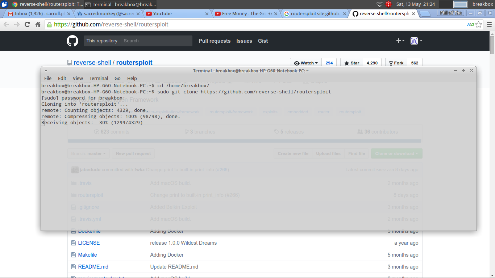This screenshot has height=278, width=495.
Task: Open commit release 1.0.0 Wildest Dreams
Action: pos(183,243)
